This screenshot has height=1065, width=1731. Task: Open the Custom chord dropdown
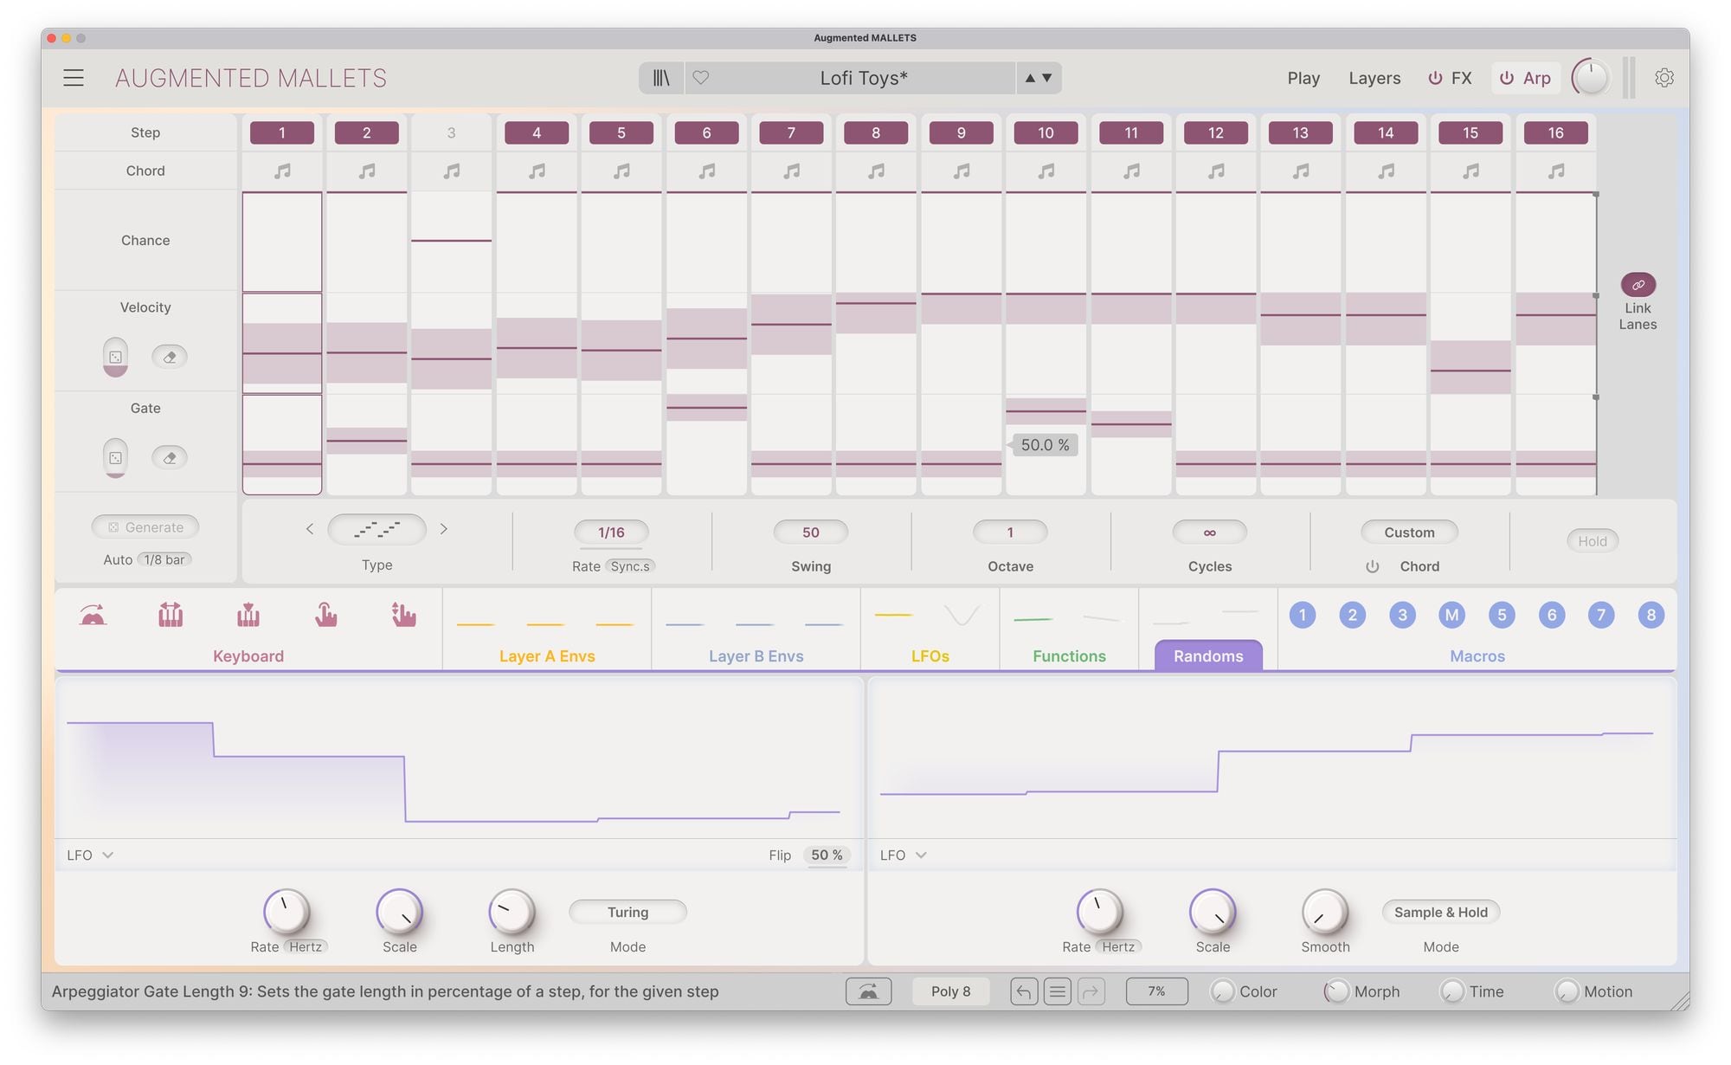point(1409,532)
